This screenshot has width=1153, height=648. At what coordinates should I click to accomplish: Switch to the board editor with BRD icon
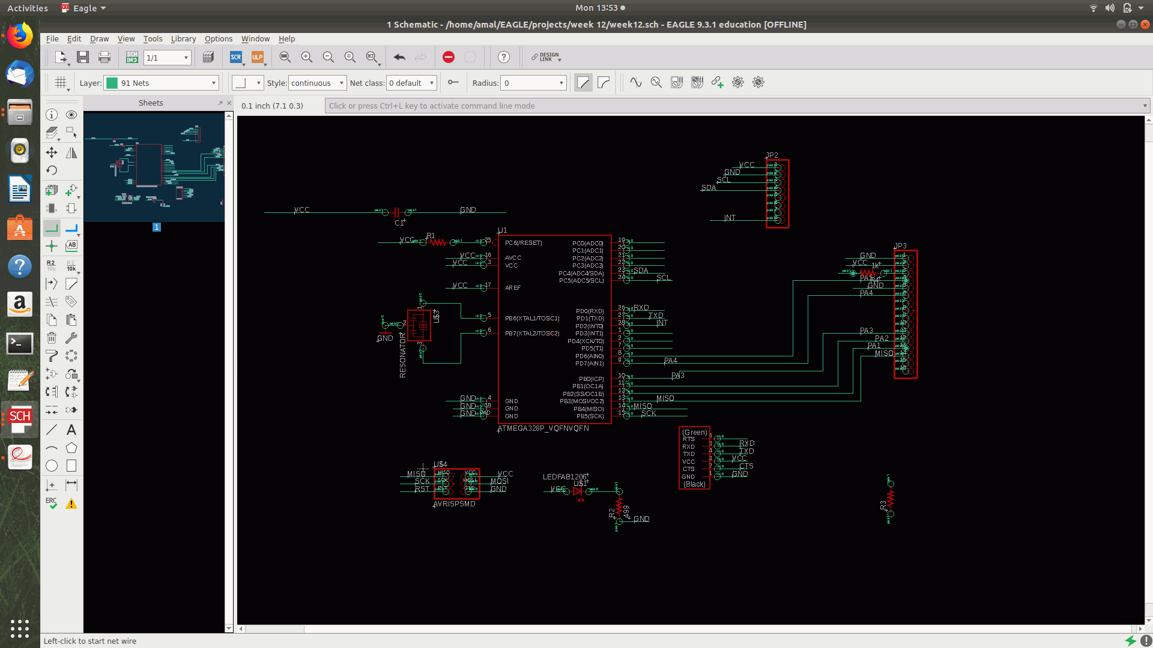pos(132,57)
